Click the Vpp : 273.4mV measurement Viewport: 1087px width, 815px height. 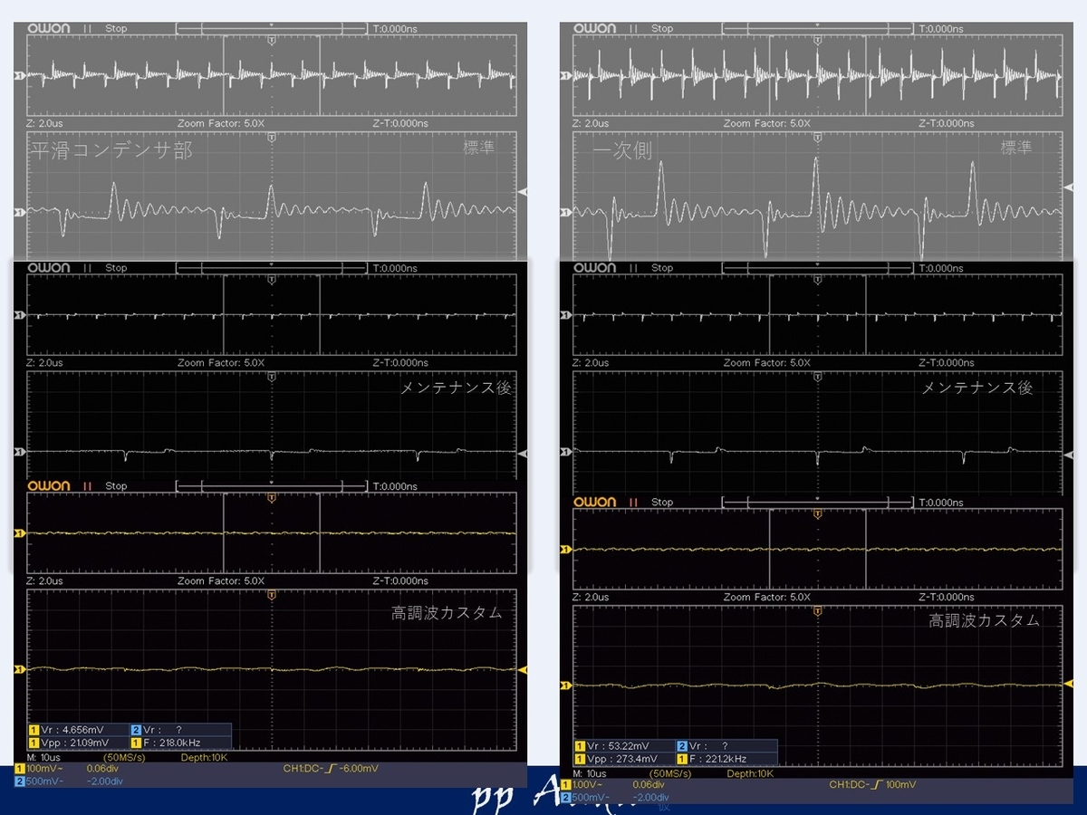pos(622,759)
